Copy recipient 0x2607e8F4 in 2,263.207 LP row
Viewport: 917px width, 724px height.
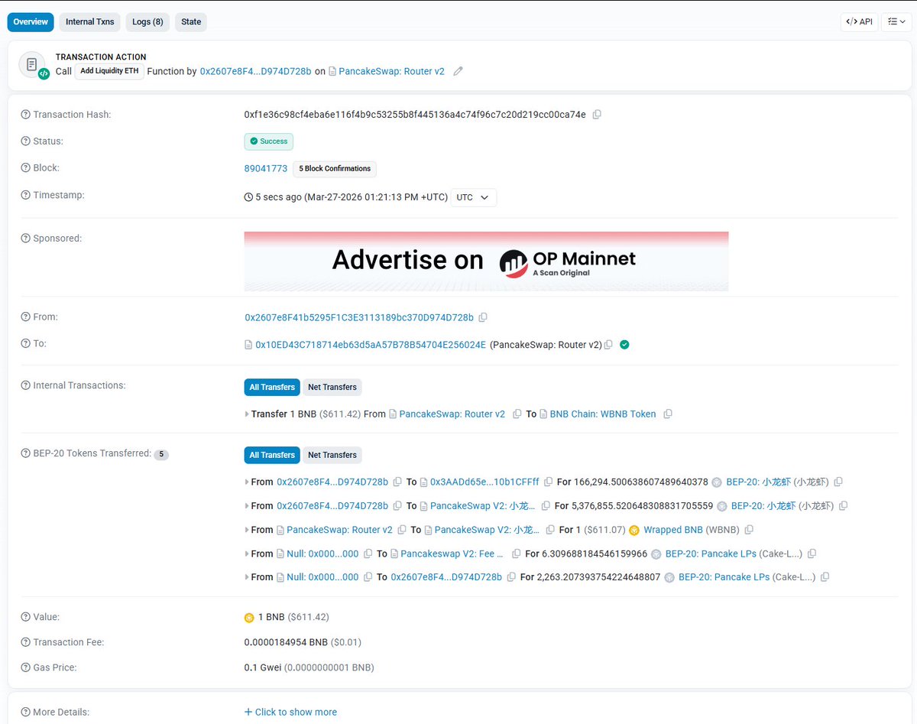point(511,577)
